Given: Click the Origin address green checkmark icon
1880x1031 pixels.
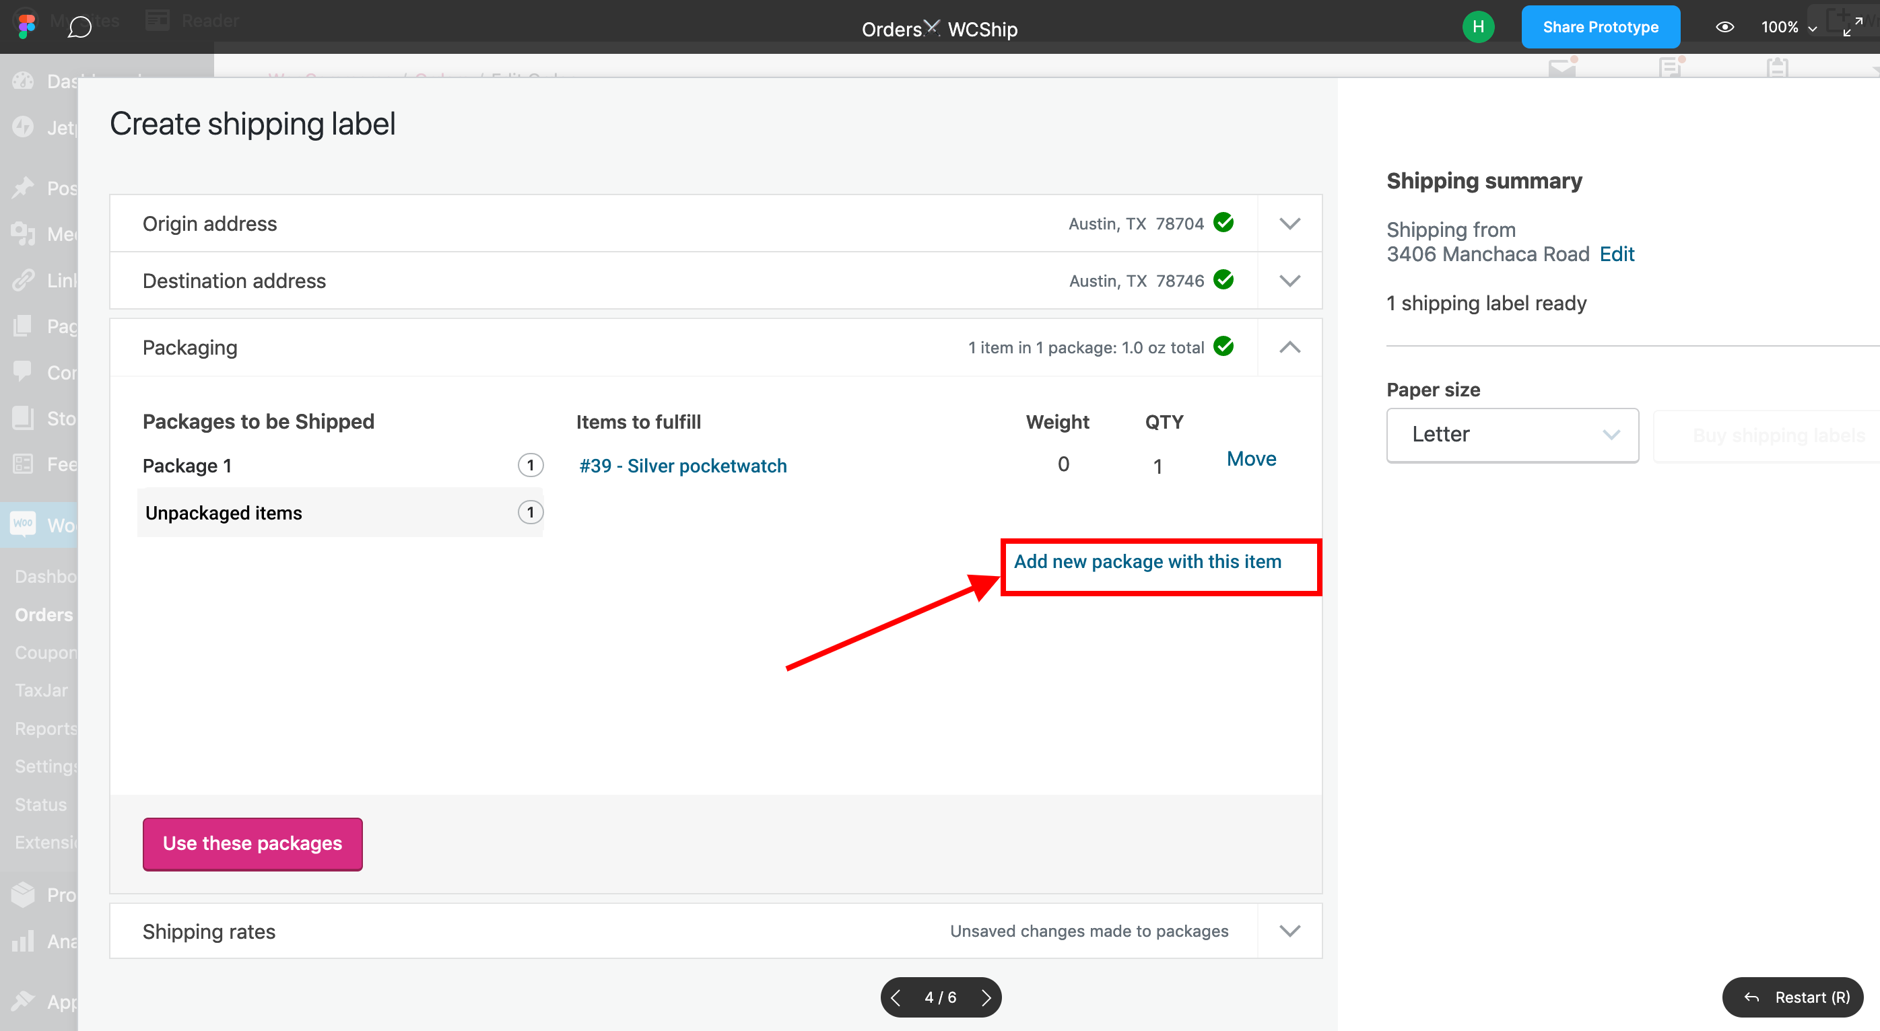Looking at the screenshot, I should pyautogui.click(x=1224, y=223).
